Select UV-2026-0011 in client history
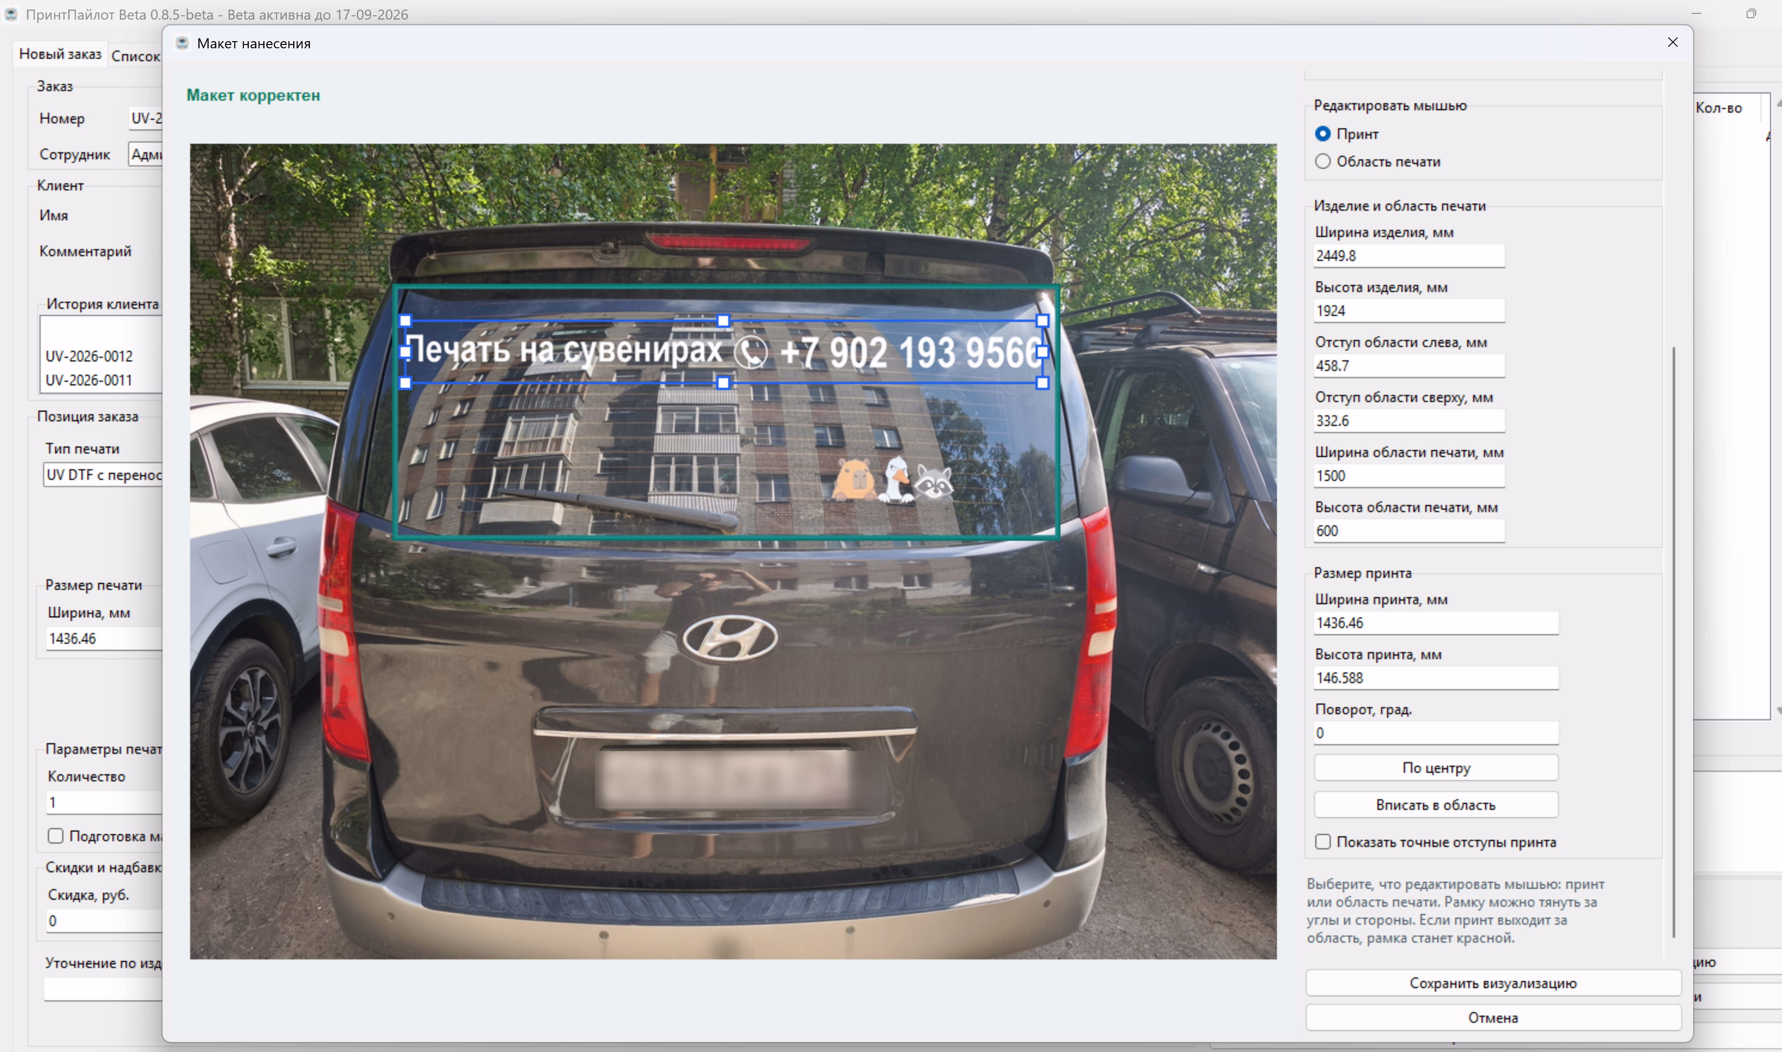1782x1052 pixels. [x=89, y=380]
